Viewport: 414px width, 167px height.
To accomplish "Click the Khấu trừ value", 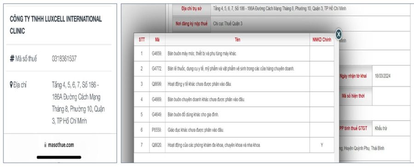I will pyautogui.click(x=381, y=128).
